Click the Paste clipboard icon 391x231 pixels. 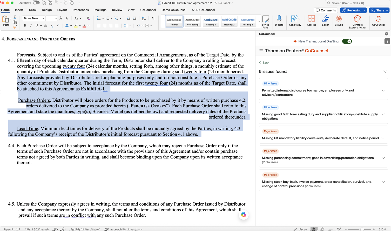6,19
